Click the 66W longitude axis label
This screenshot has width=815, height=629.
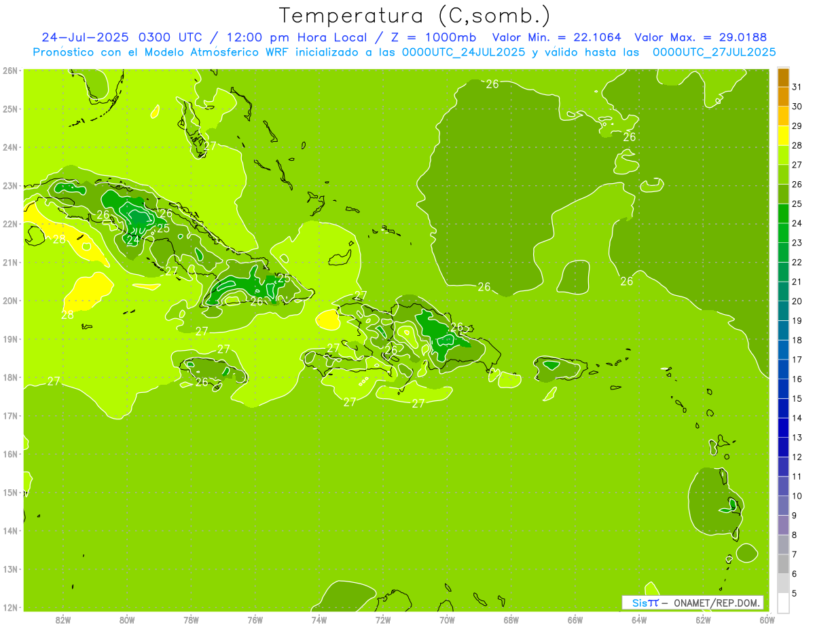pos(575,620)
